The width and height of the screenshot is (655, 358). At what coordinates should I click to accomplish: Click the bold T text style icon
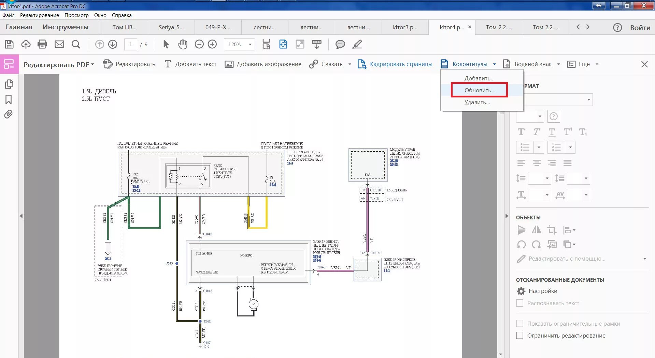coord(521,132)
